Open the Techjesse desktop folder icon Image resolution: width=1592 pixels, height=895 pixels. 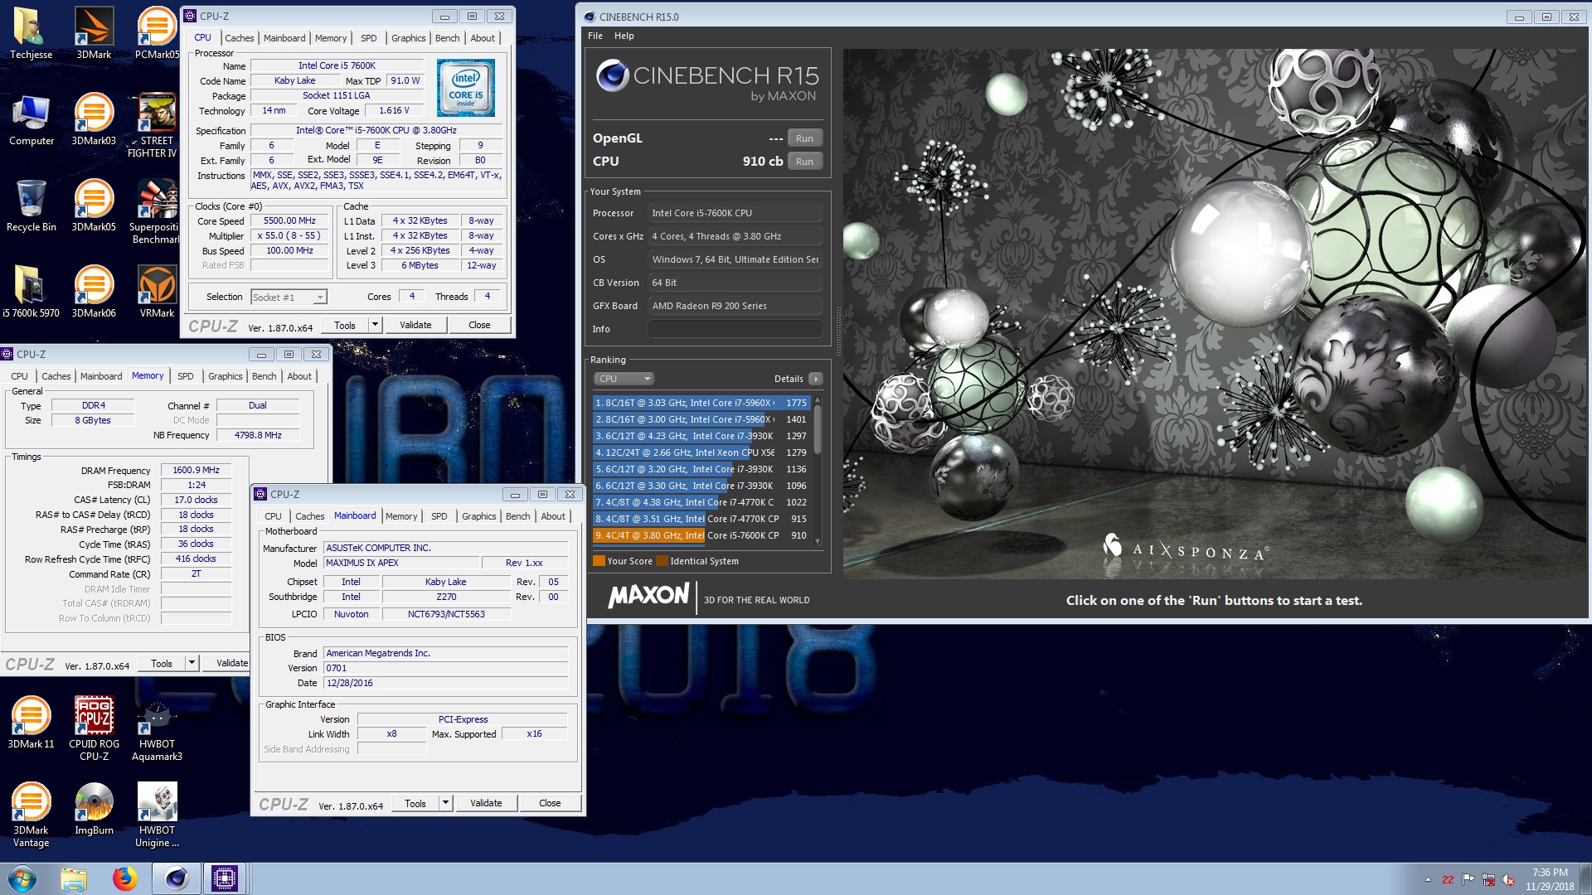(x=31, y=33)
